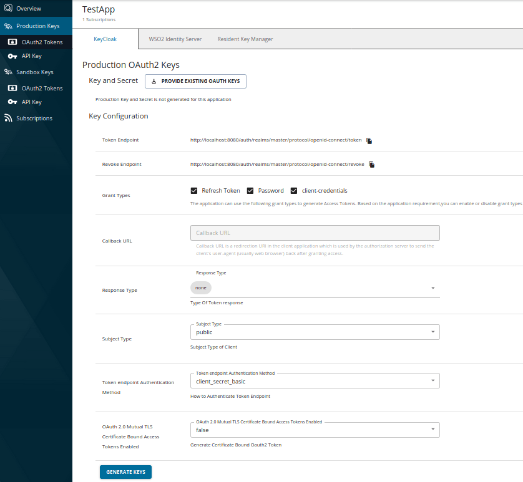Copy the Revoke Endpoint using its copy icon

coord(371,164)
